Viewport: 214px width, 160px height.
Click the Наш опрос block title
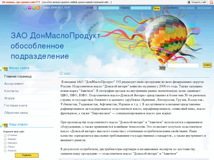[18, 124]
